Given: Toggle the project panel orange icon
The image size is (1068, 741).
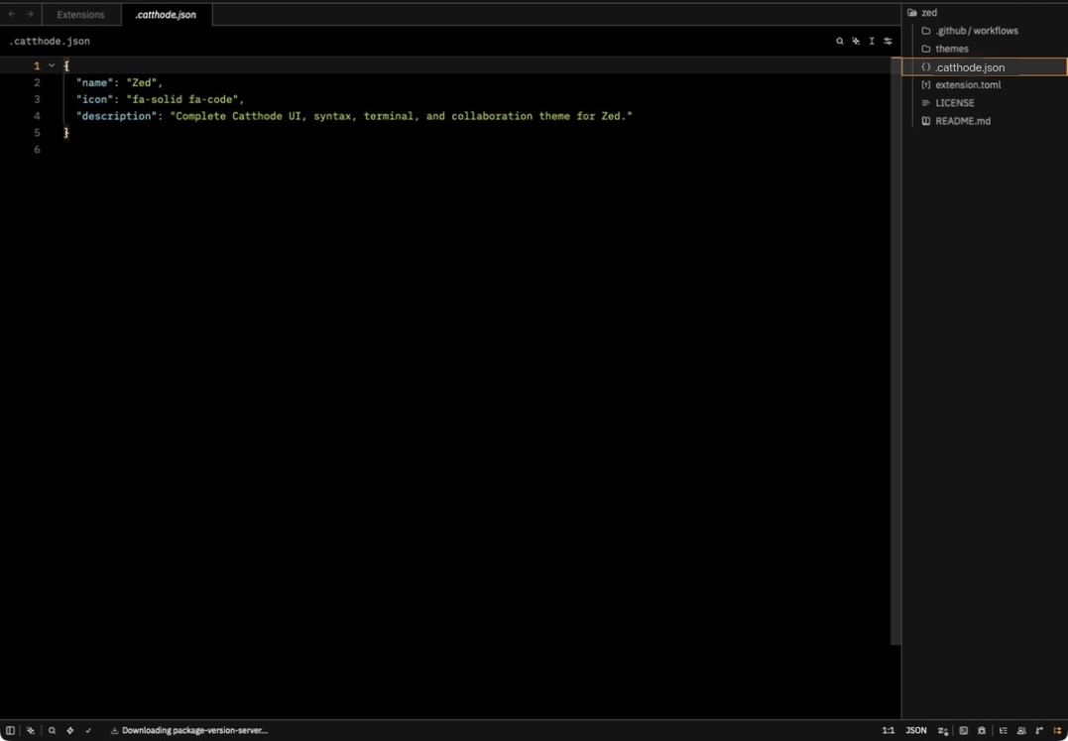Looking at the screenshot, I should click(1058, 730).
